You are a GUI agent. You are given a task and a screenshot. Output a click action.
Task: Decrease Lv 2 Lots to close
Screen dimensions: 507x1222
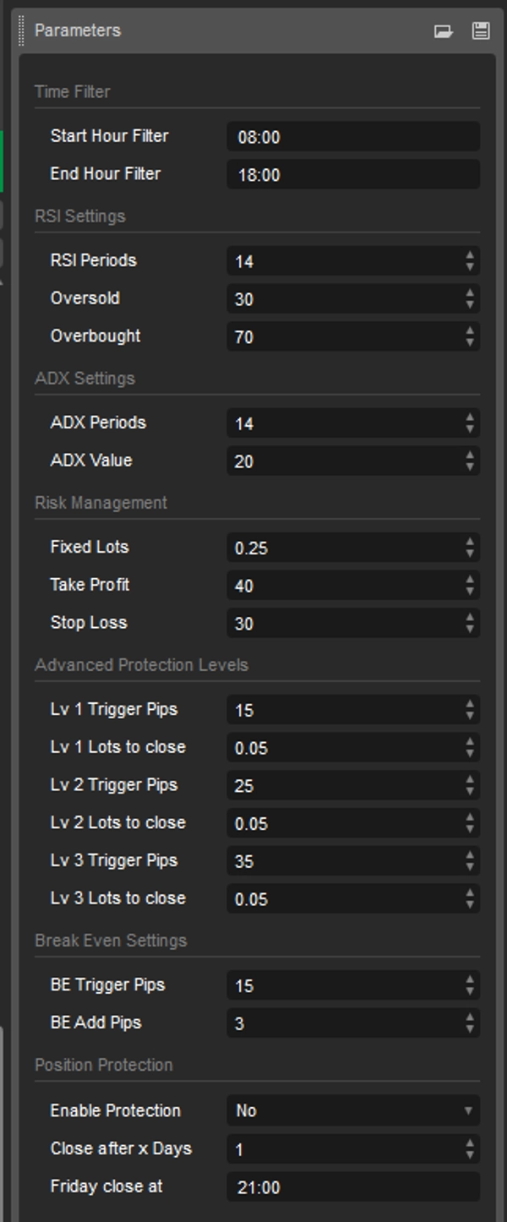click(x=471, y=827)
